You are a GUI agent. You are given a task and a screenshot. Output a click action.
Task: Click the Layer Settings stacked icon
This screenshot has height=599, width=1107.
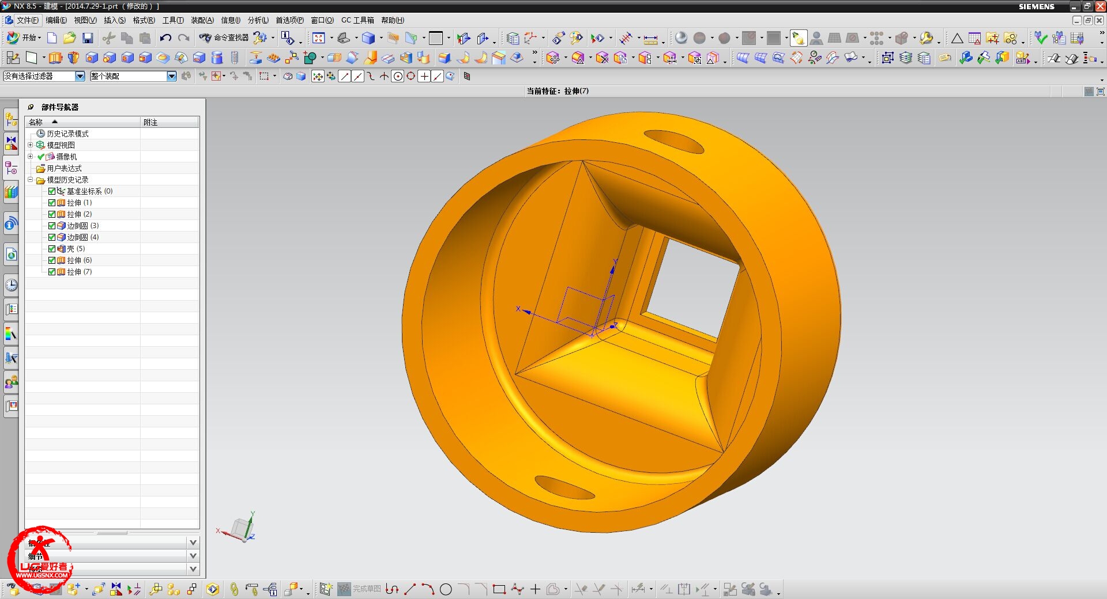pyautogui.click(x=906, y=58)
